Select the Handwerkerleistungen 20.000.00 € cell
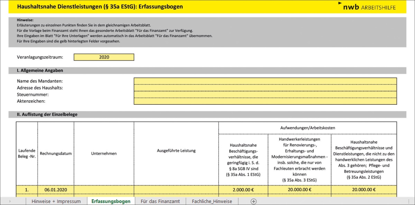Viewport: 415px width, 205px height. (x=299, y=189)
